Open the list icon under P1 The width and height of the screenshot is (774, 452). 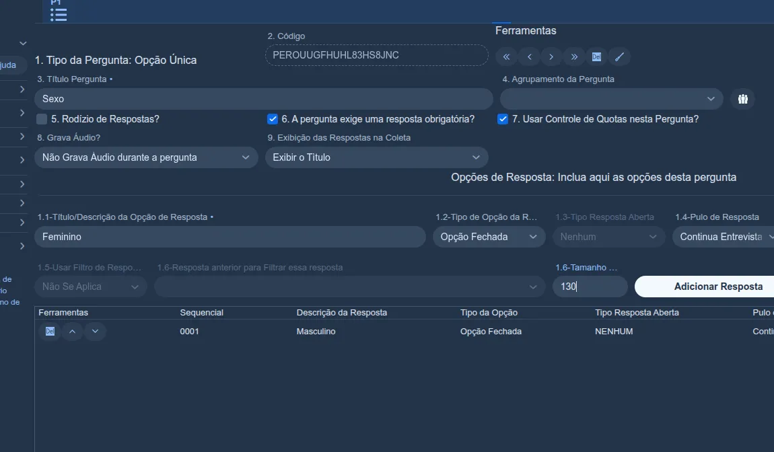pyautogui.click(x=59, y=15)
